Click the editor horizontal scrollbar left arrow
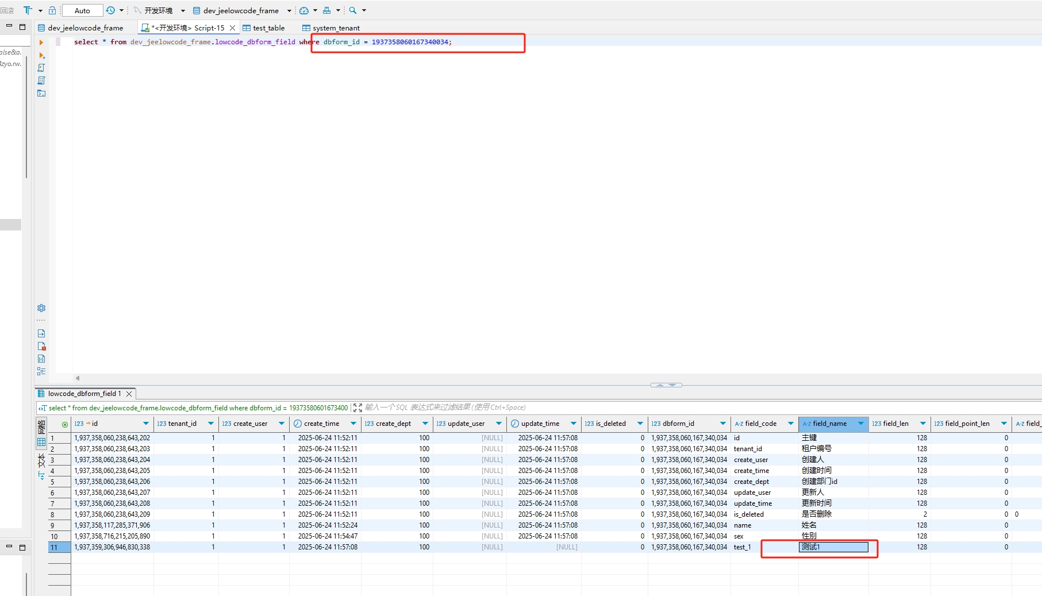Image resolution: width=1042 pixels, height=596 pixels. [78, 378]
